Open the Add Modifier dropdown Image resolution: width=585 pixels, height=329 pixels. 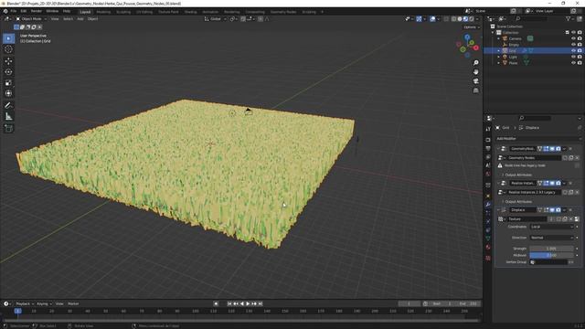click(x=538, y=138)
